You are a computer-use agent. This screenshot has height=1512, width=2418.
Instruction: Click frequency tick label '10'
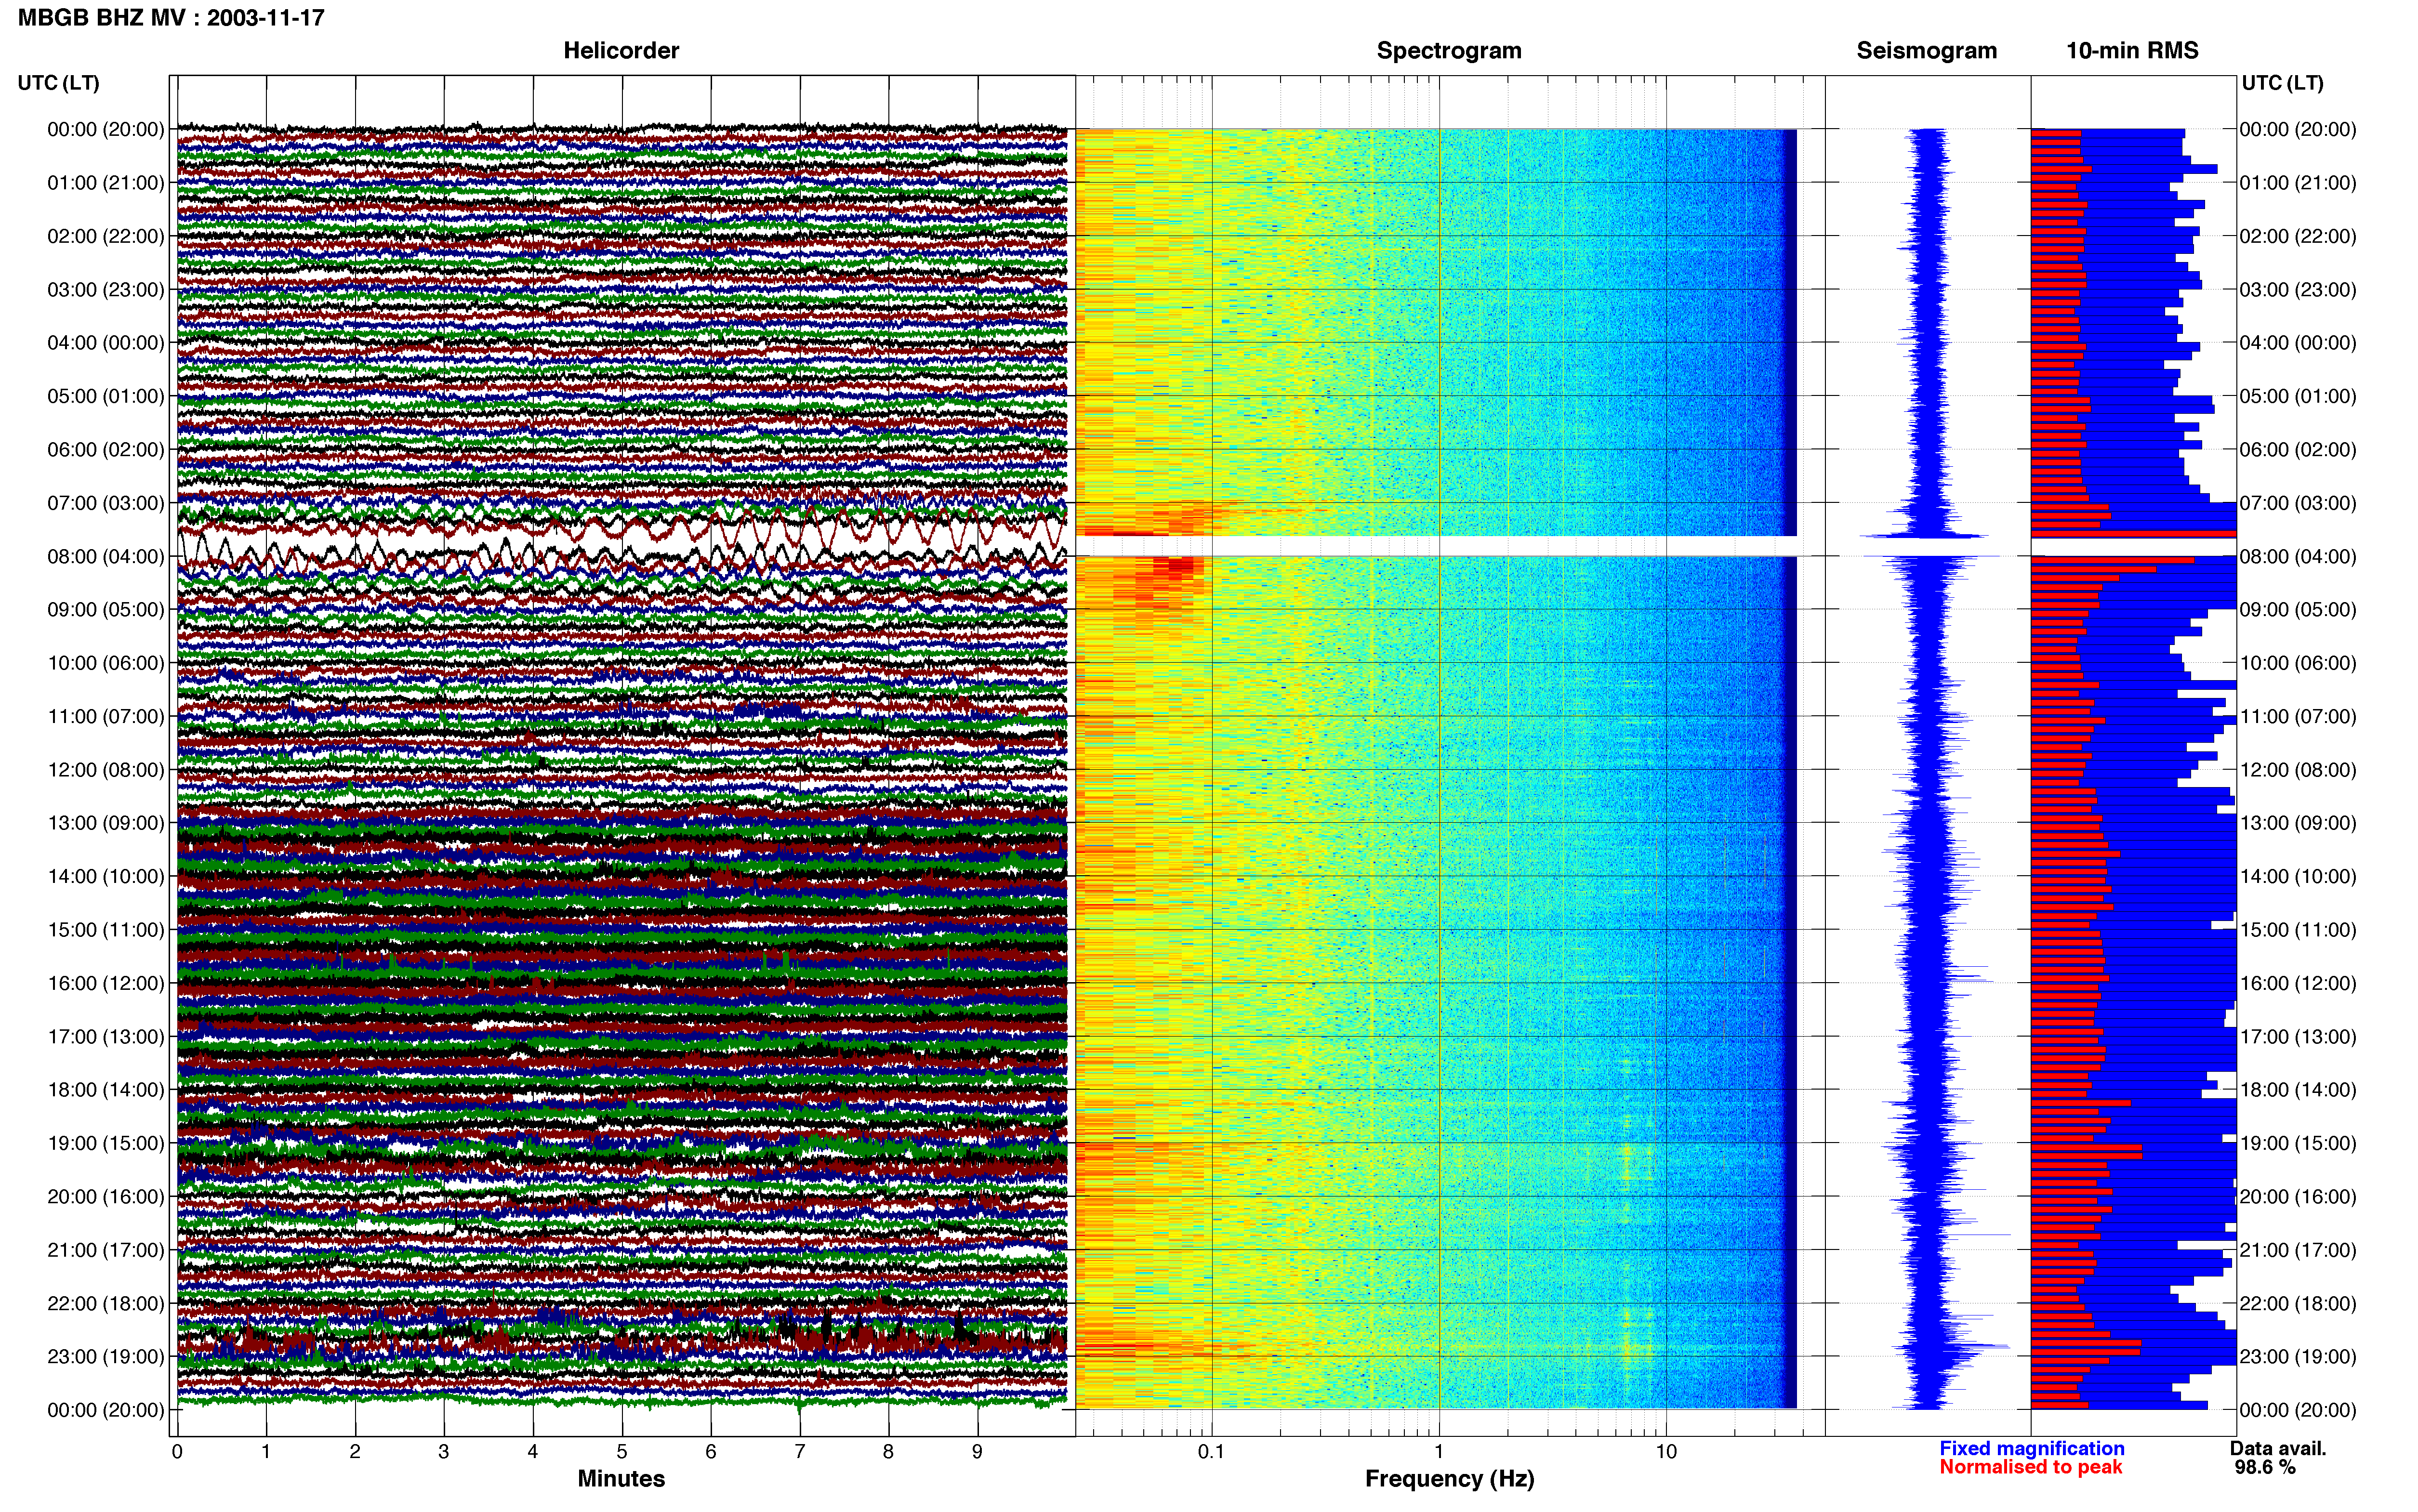tap(1665, 1451)
